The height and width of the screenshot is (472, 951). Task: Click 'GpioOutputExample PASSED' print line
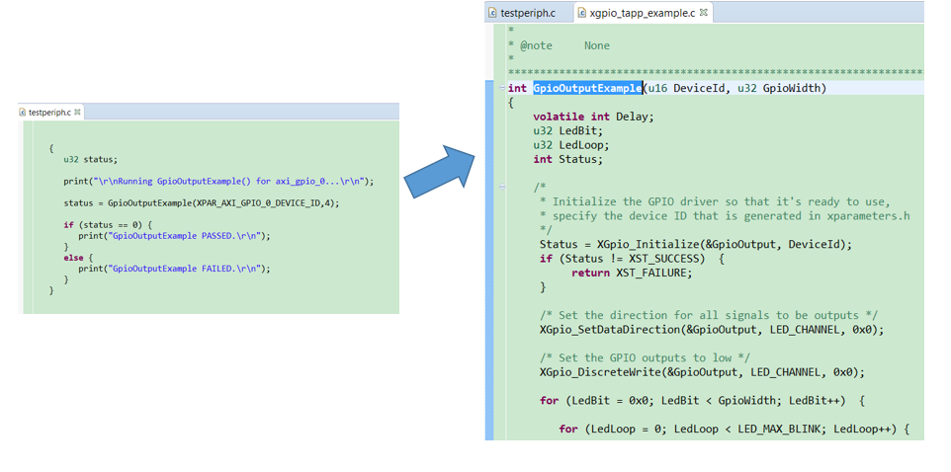[x=174, y=236]
